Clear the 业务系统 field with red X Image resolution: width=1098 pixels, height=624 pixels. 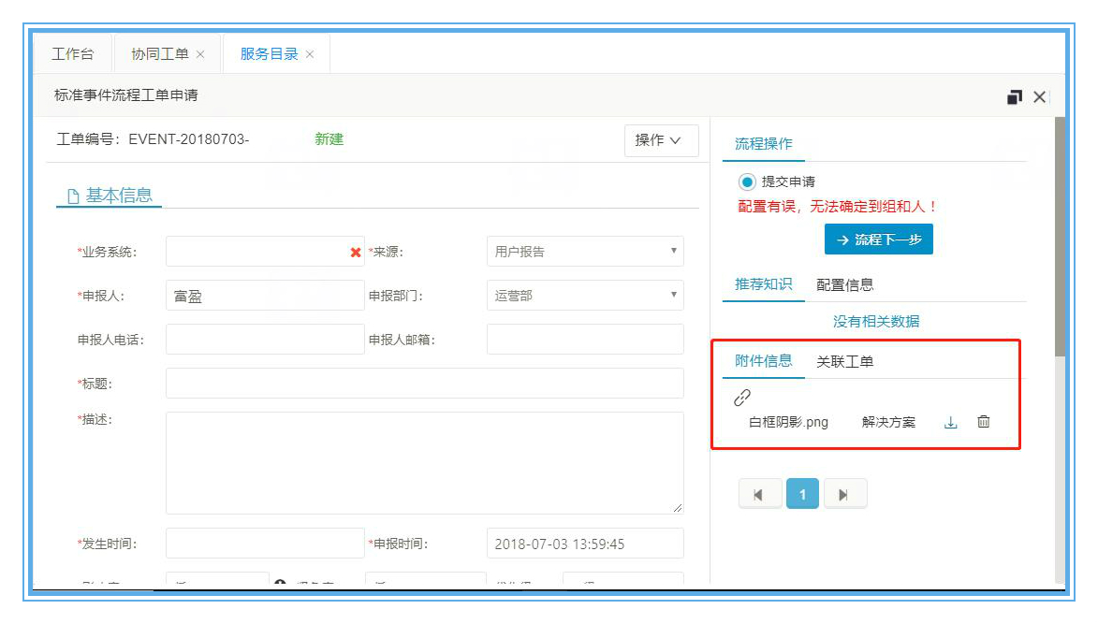point(356,253)
